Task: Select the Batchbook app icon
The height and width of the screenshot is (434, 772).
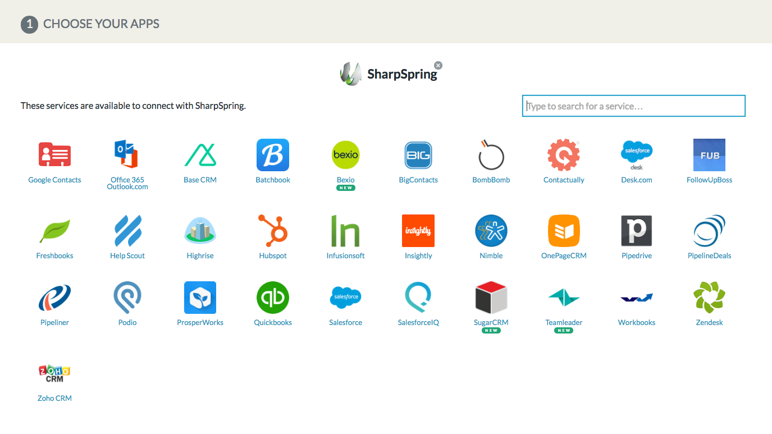Action: [x=273, y=155]
